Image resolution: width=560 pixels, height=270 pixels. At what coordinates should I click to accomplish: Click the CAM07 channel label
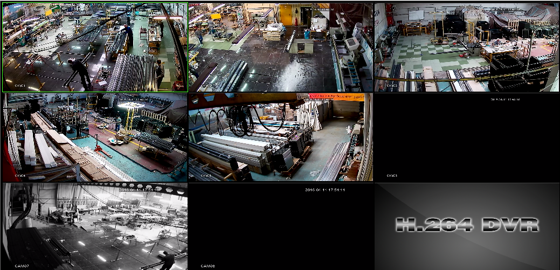pyautogui.click(x=20, y=266)
